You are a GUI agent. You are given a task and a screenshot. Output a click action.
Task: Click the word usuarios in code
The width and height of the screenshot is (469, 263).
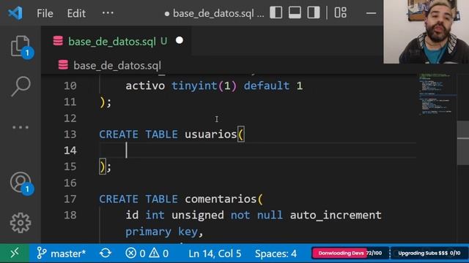point(211,134)
